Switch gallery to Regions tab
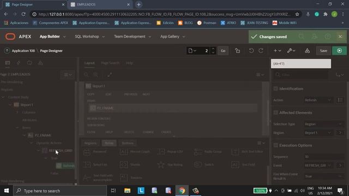 coord(91,143)
